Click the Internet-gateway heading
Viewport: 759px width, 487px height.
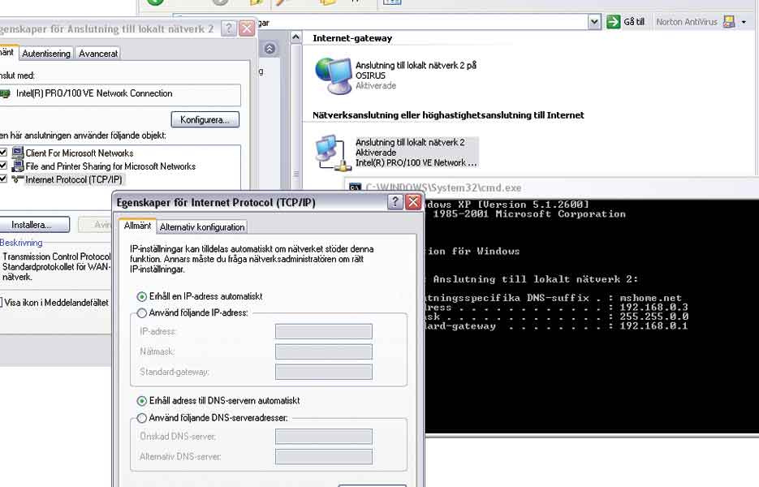point(352,38)
